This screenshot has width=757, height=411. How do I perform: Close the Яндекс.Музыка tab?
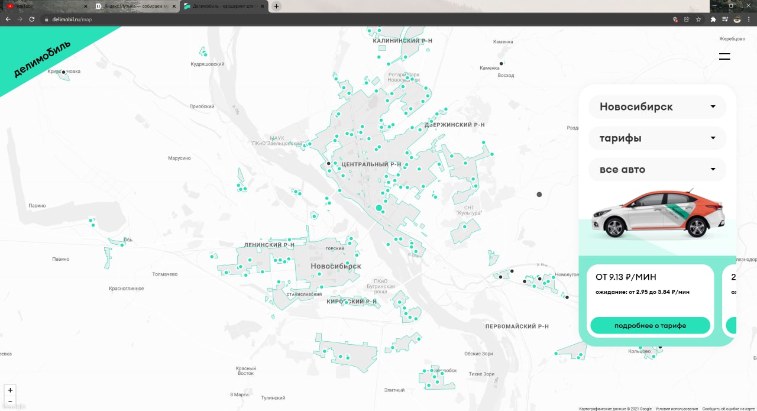[x=174, y=6]
